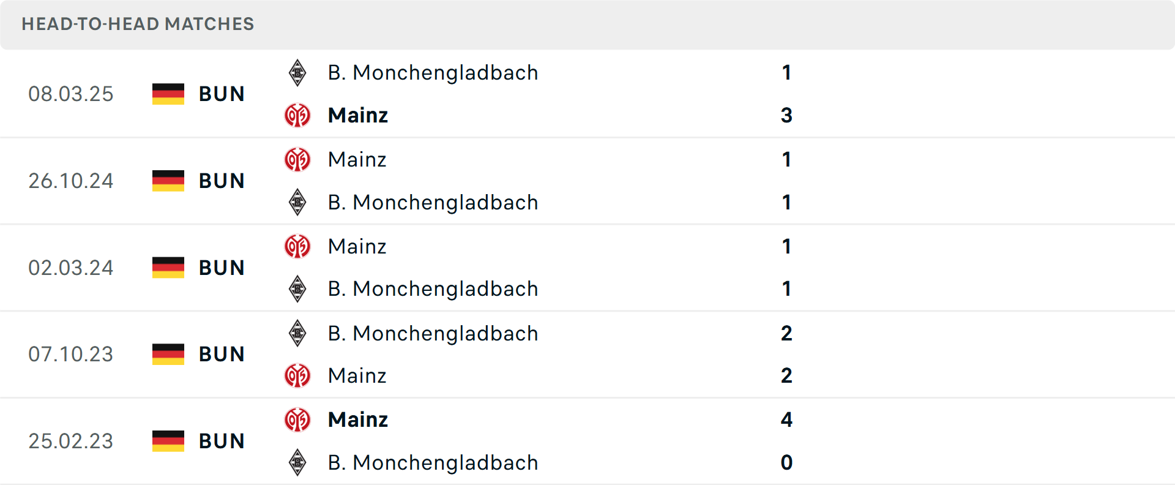The image size is (1175, 485).
Task: Select the Head-To-Head Matches header
Action: 138,24
